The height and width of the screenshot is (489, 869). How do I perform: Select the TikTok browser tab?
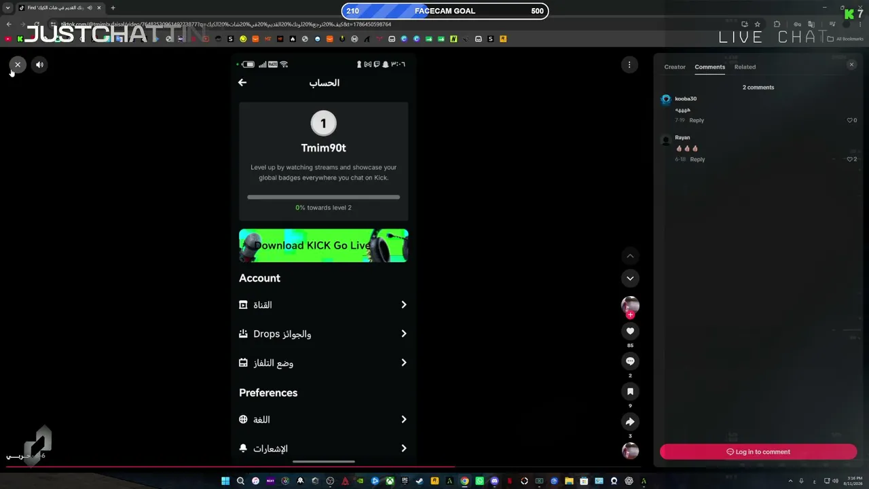pyautogui.click(x=59, y=8)
